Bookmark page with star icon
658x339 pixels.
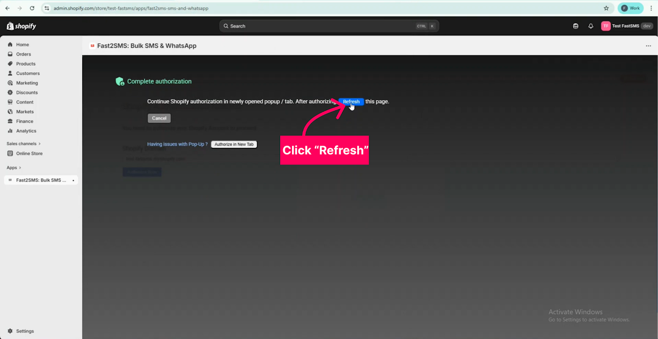coord(607,8)
